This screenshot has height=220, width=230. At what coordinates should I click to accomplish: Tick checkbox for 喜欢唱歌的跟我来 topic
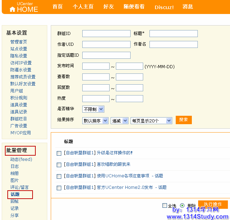click(59, 165)
